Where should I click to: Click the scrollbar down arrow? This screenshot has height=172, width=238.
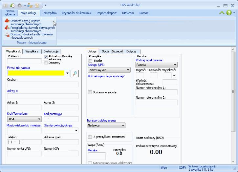pos(233,162)
